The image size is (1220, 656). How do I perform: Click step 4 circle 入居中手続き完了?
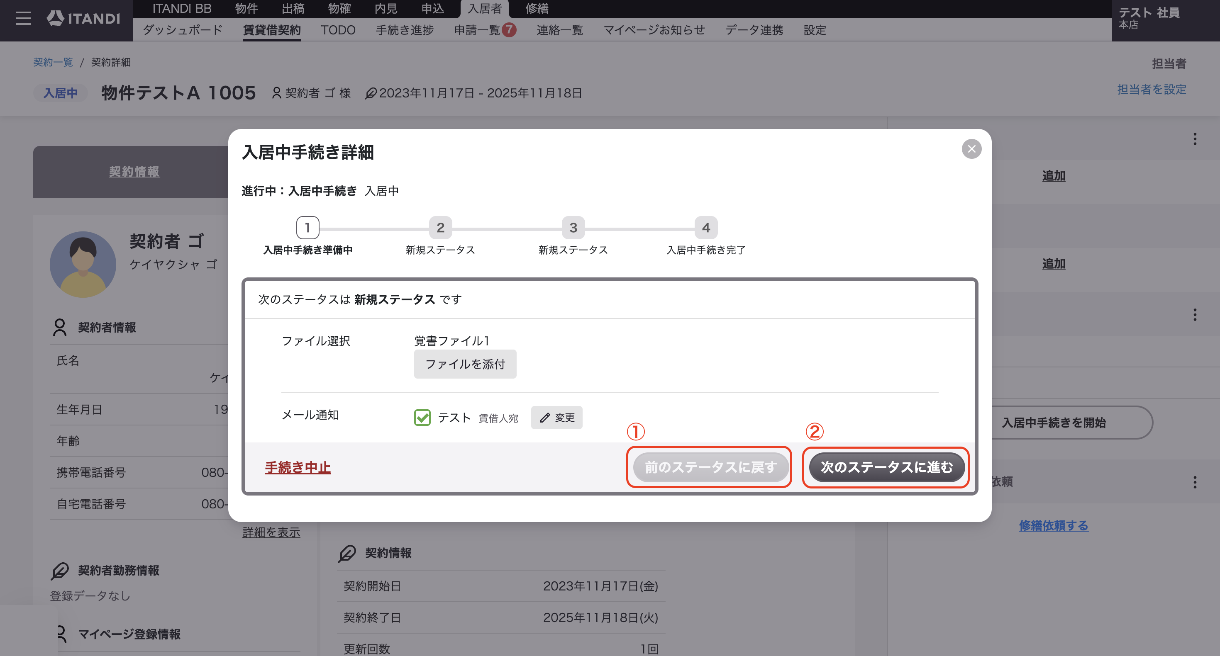click(706, 228)
